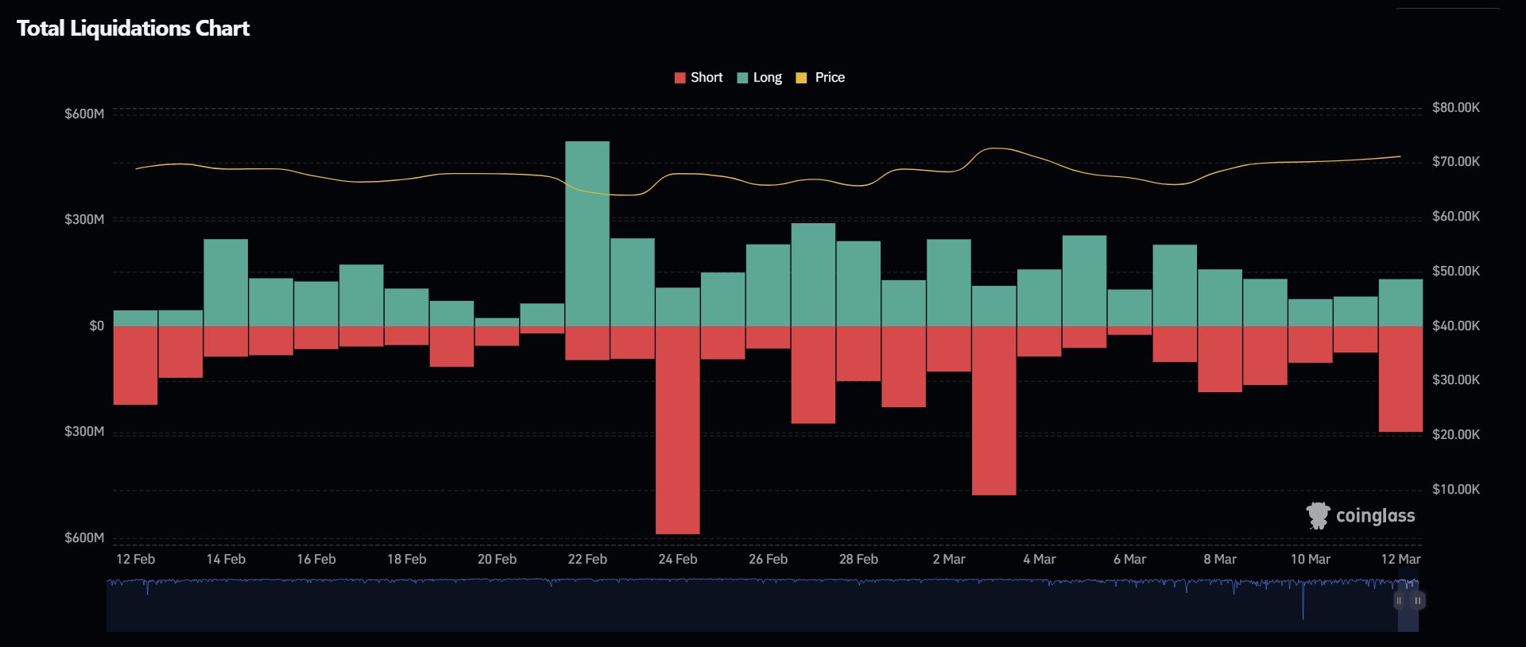Image resolution: width=1526 pixels, height=647 pixels.
Task: Toggle the Short series in legend
Action: (x=698, y=77)
